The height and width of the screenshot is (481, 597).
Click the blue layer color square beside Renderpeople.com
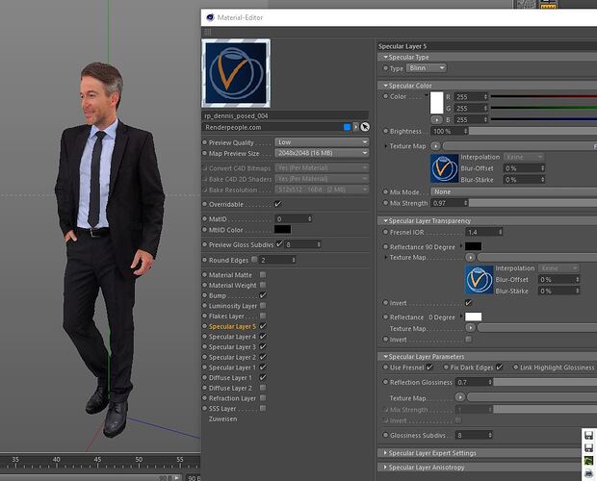tap(347, 127)
